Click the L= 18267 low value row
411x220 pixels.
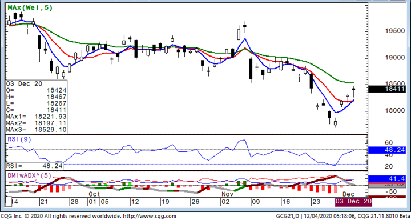pyautogui.click(x=37, y=103)
